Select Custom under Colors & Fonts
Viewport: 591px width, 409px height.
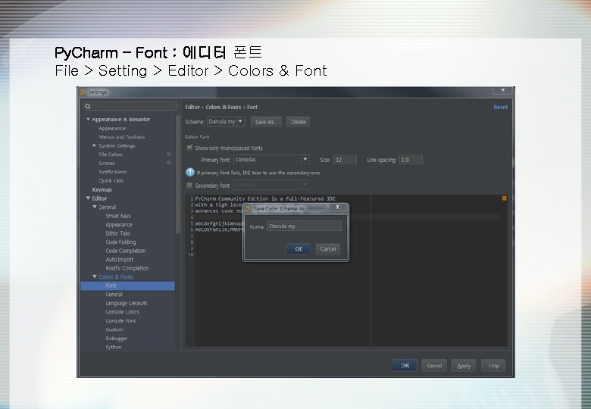pyautogui.click(x=114, y=329)
